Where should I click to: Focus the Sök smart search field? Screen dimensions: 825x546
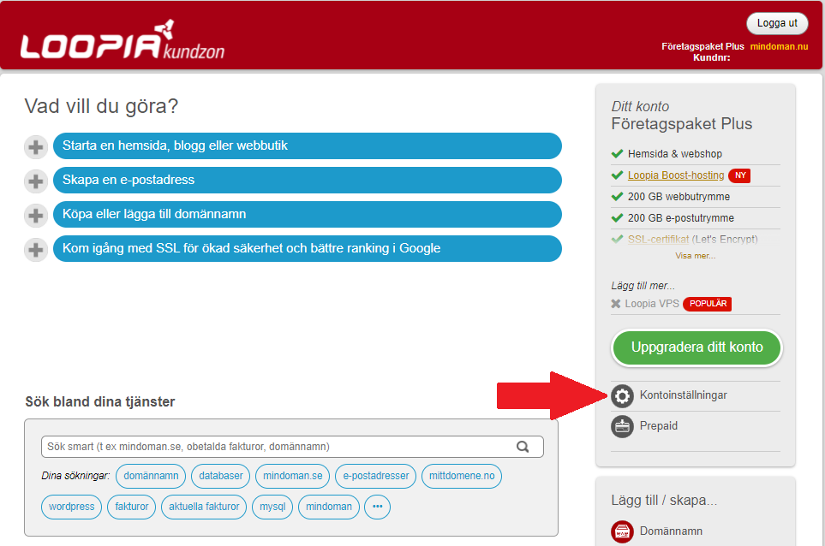tap(292, 447)
